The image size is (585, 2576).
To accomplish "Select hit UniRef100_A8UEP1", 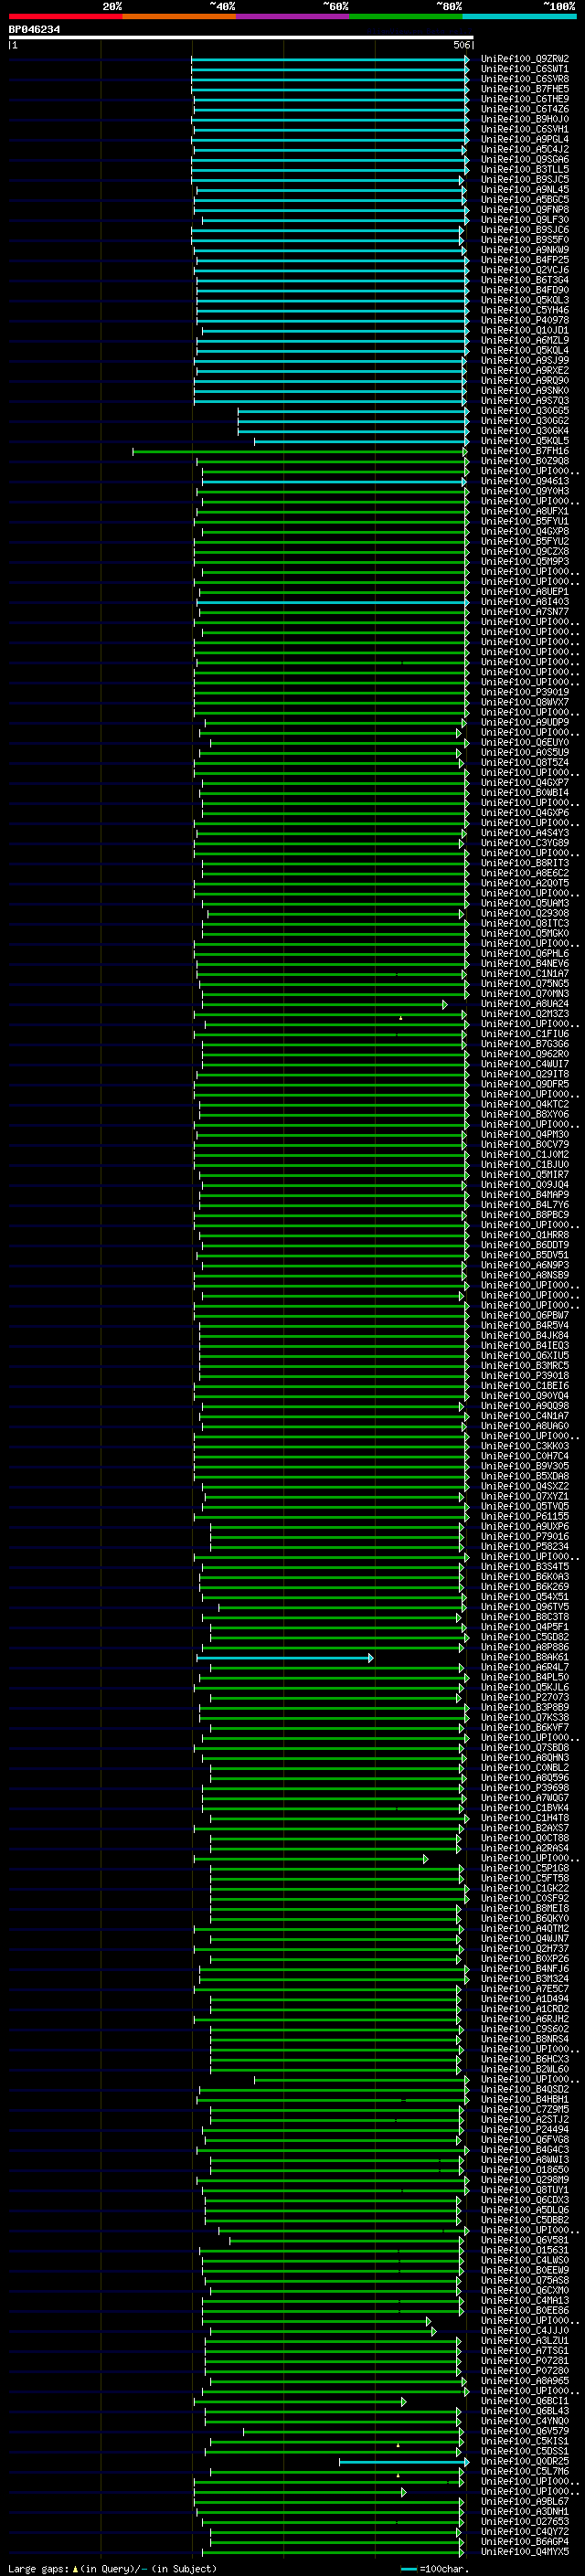I will [x=525, y=592].
